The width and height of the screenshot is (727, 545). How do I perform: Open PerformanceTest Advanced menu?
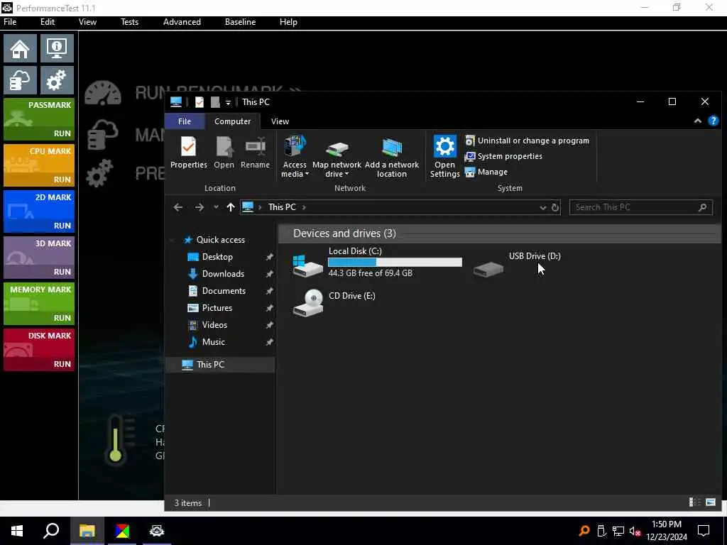(x=182, y=22)
